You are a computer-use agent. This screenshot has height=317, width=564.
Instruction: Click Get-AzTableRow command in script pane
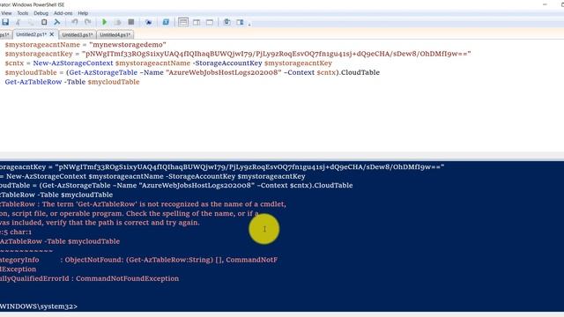point(33,82)
